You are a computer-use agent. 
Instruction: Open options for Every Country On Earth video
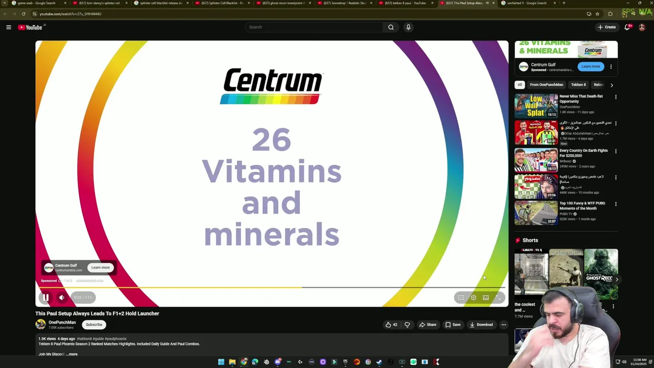tap(616, 151)
